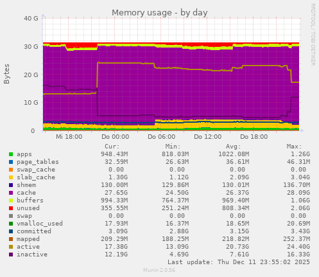Click the memory usage graph plot area

tap(171, 75)
